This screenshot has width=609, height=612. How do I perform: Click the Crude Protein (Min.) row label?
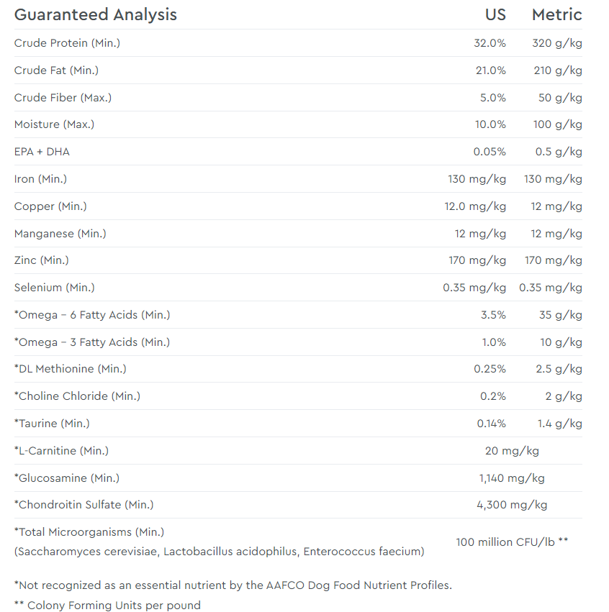[67, 43]
